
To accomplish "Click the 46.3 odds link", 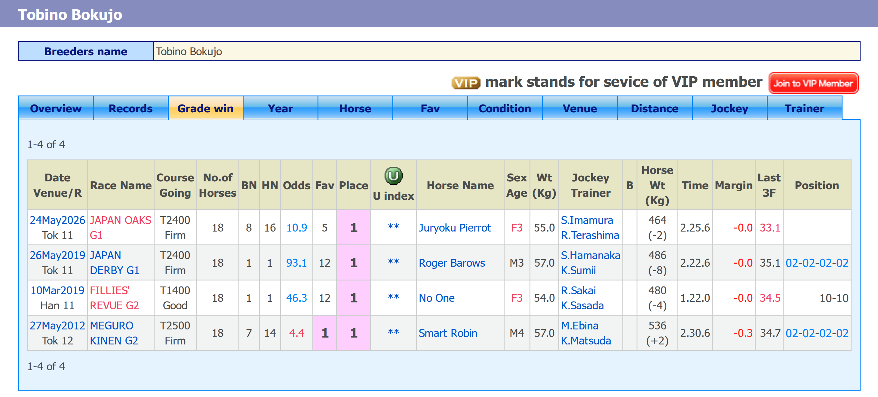I will click(x=296, y=298).
